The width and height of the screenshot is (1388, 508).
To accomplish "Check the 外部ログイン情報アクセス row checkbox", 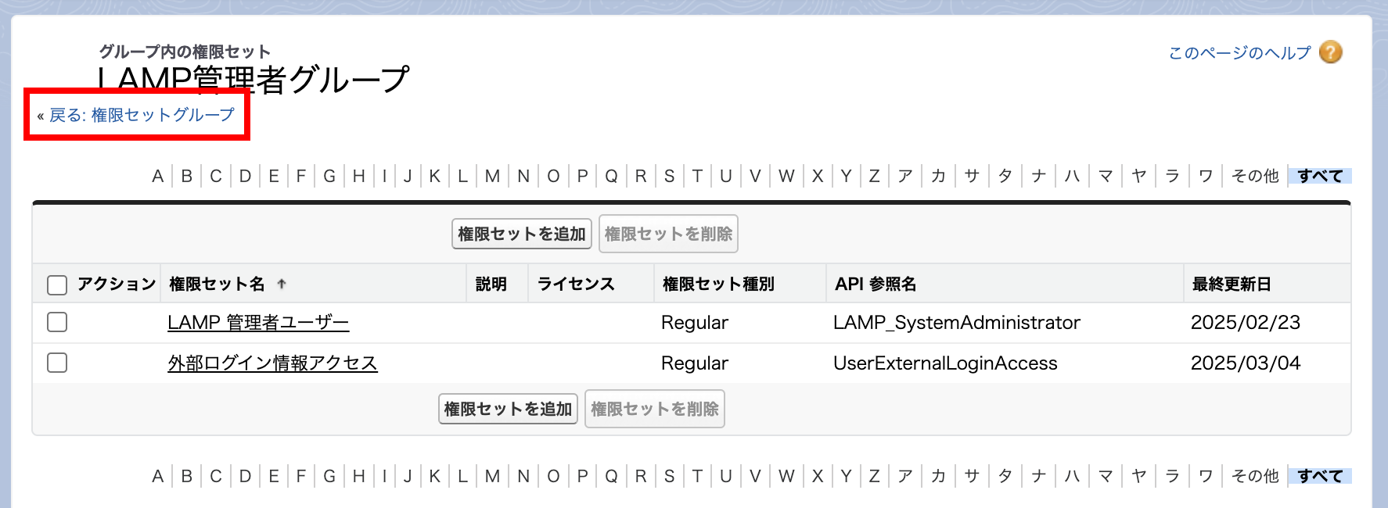I will [57, 363].
